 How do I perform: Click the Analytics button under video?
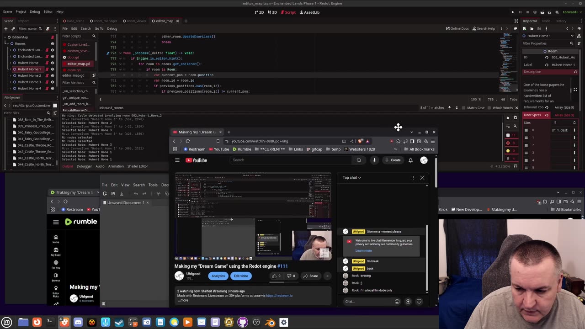pos(218,276)
